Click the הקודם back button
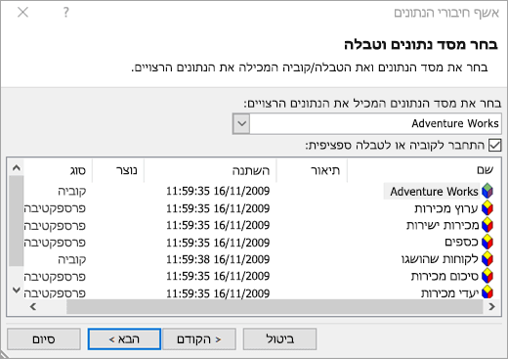Image resolution: width=508 pixels, height=359 pixels. pos(199,339)
